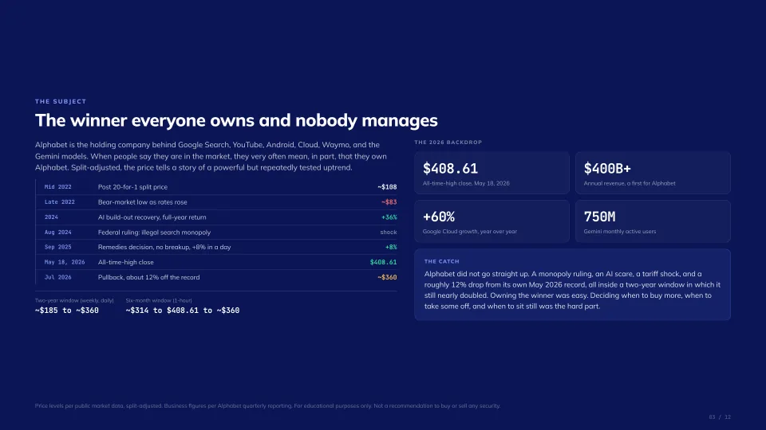This screenshot has height=430, width=766.
Task: Click the '~$185 to ~$360' range
Action: pyautogui.click(x=66, y=311)
